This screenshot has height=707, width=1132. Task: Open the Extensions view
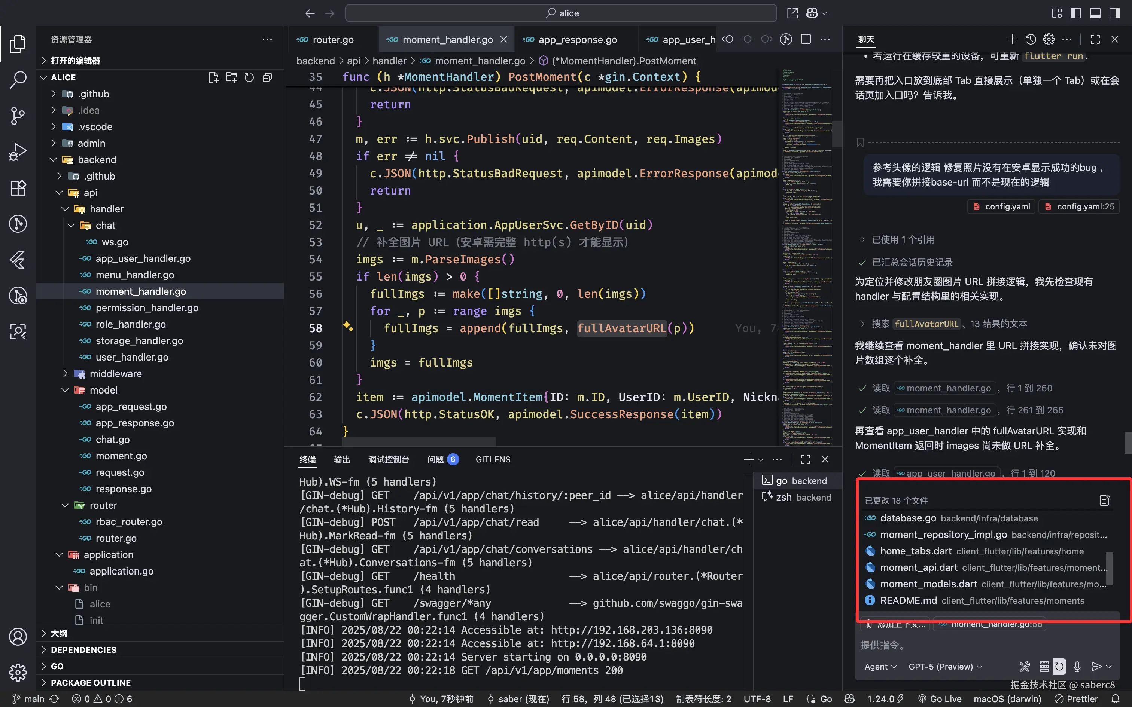[x=18, y=188]
